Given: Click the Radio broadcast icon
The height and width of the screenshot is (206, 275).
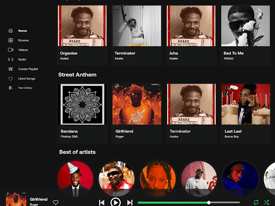Looking at the screenshot, I should pos(11,59).
